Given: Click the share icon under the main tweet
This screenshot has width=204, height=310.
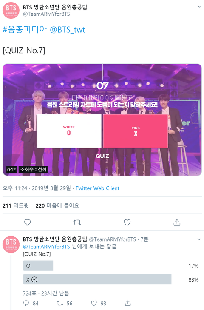Looking at the screenshot, I should click(x=177, y=222).
